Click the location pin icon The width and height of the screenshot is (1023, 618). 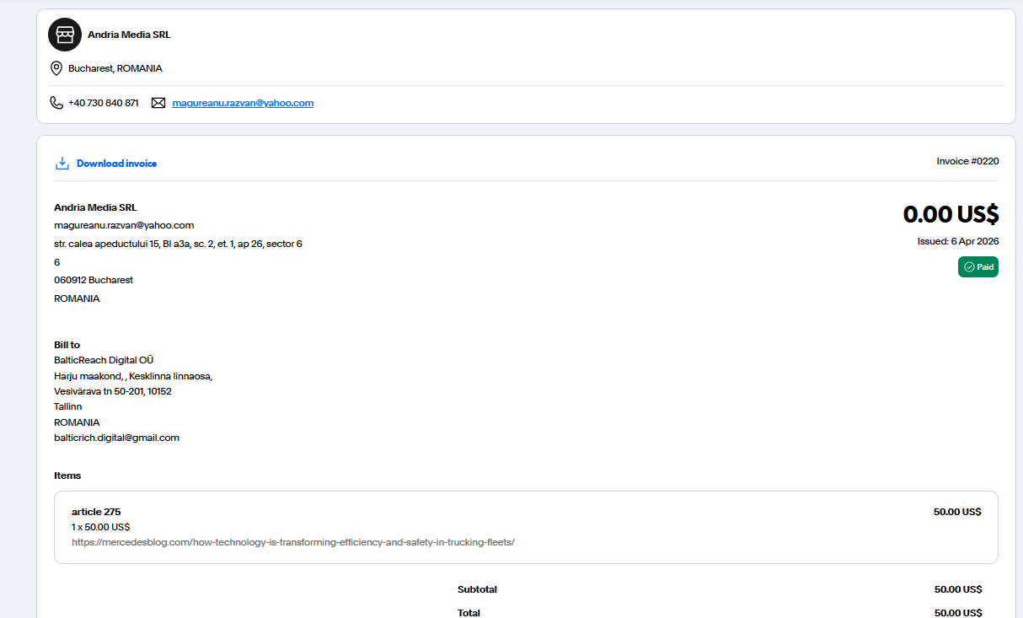click(56, 68)
